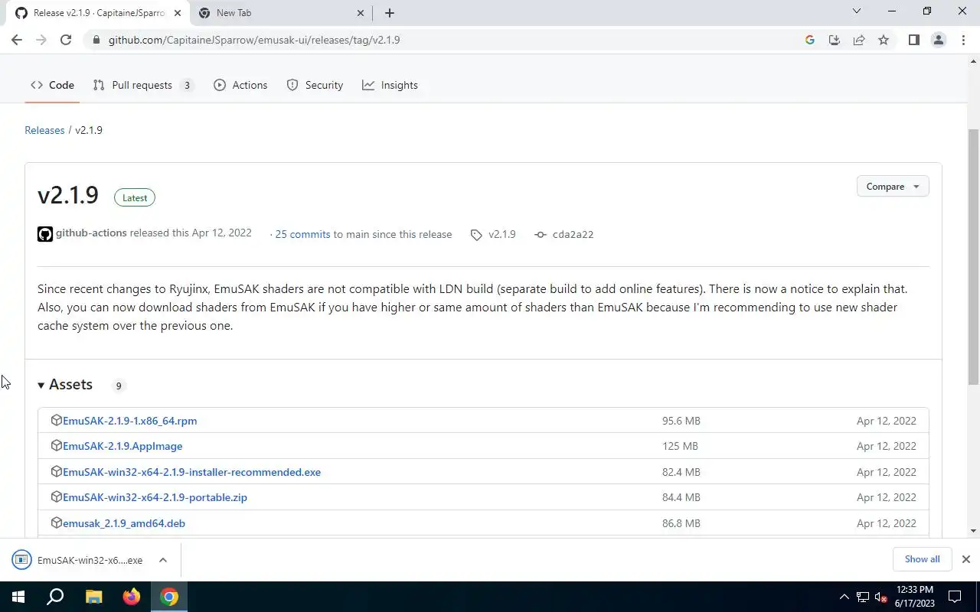
Task: Open the Compare dropdown
Action: point(893,187)
